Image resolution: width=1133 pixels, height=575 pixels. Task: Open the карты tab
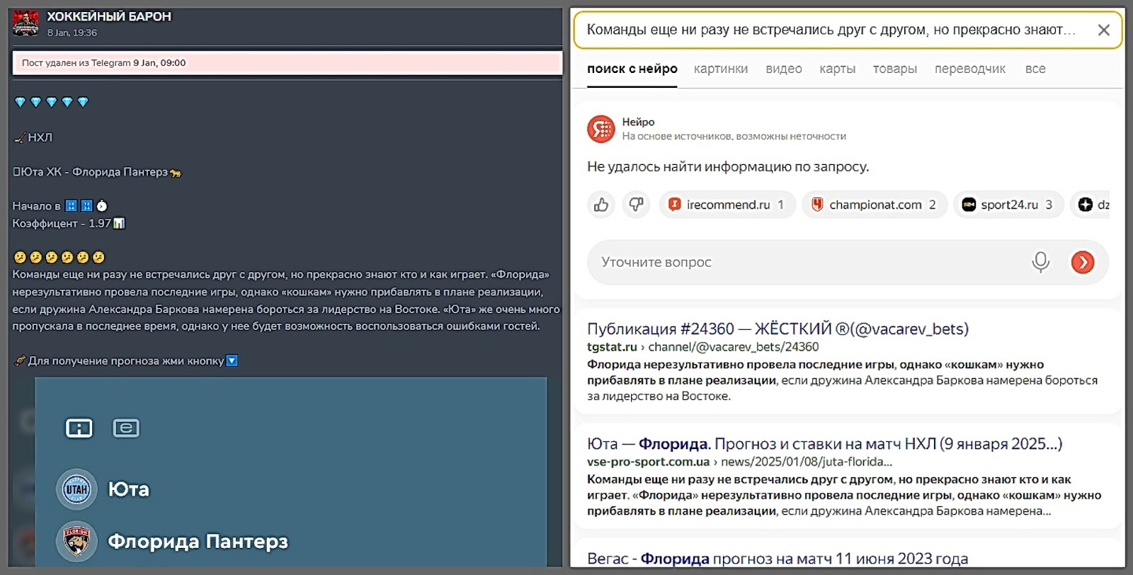click(837, 69)
